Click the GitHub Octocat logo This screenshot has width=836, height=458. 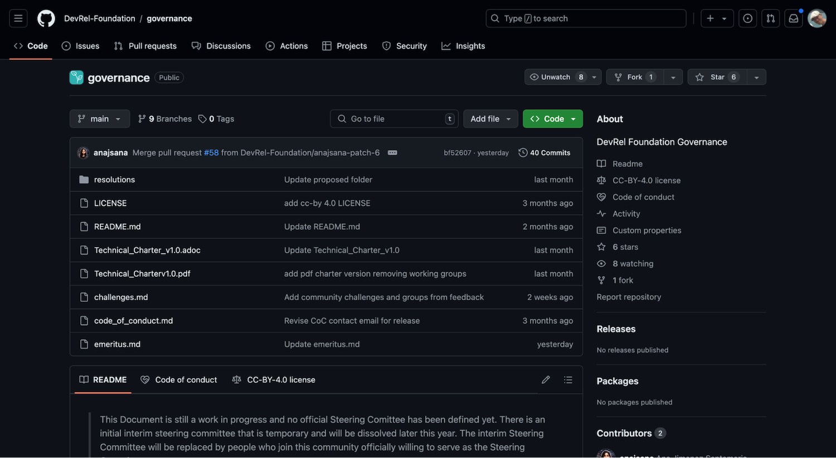point(46,18)
